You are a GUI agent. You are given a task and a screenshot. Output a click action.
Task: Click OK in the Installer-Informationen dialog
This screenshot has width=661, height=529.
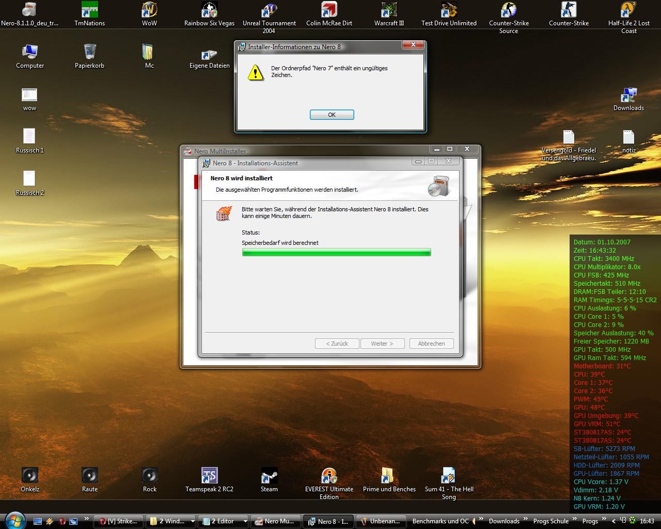tap(332, 115)
